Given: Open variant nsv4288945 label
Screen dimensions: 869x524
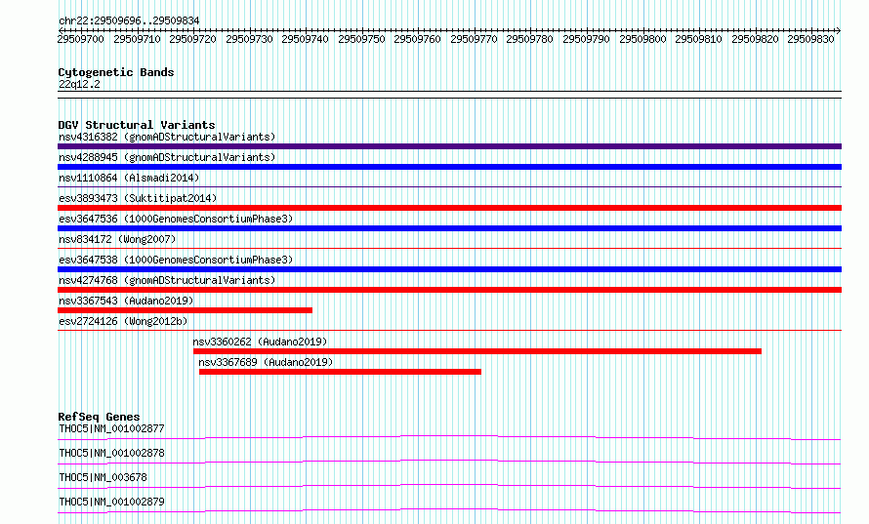Looking at the screenshot, I should click(167, 157).
